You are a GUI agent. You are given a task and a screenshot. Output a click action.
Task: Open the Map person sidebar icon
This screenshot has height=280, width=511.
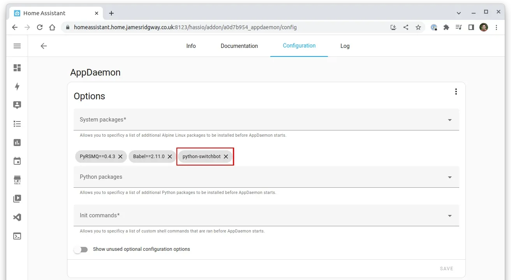[x=17, y=105]
